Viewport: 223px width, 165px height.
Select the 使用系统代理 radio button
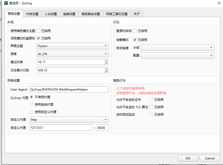(31, 104)
